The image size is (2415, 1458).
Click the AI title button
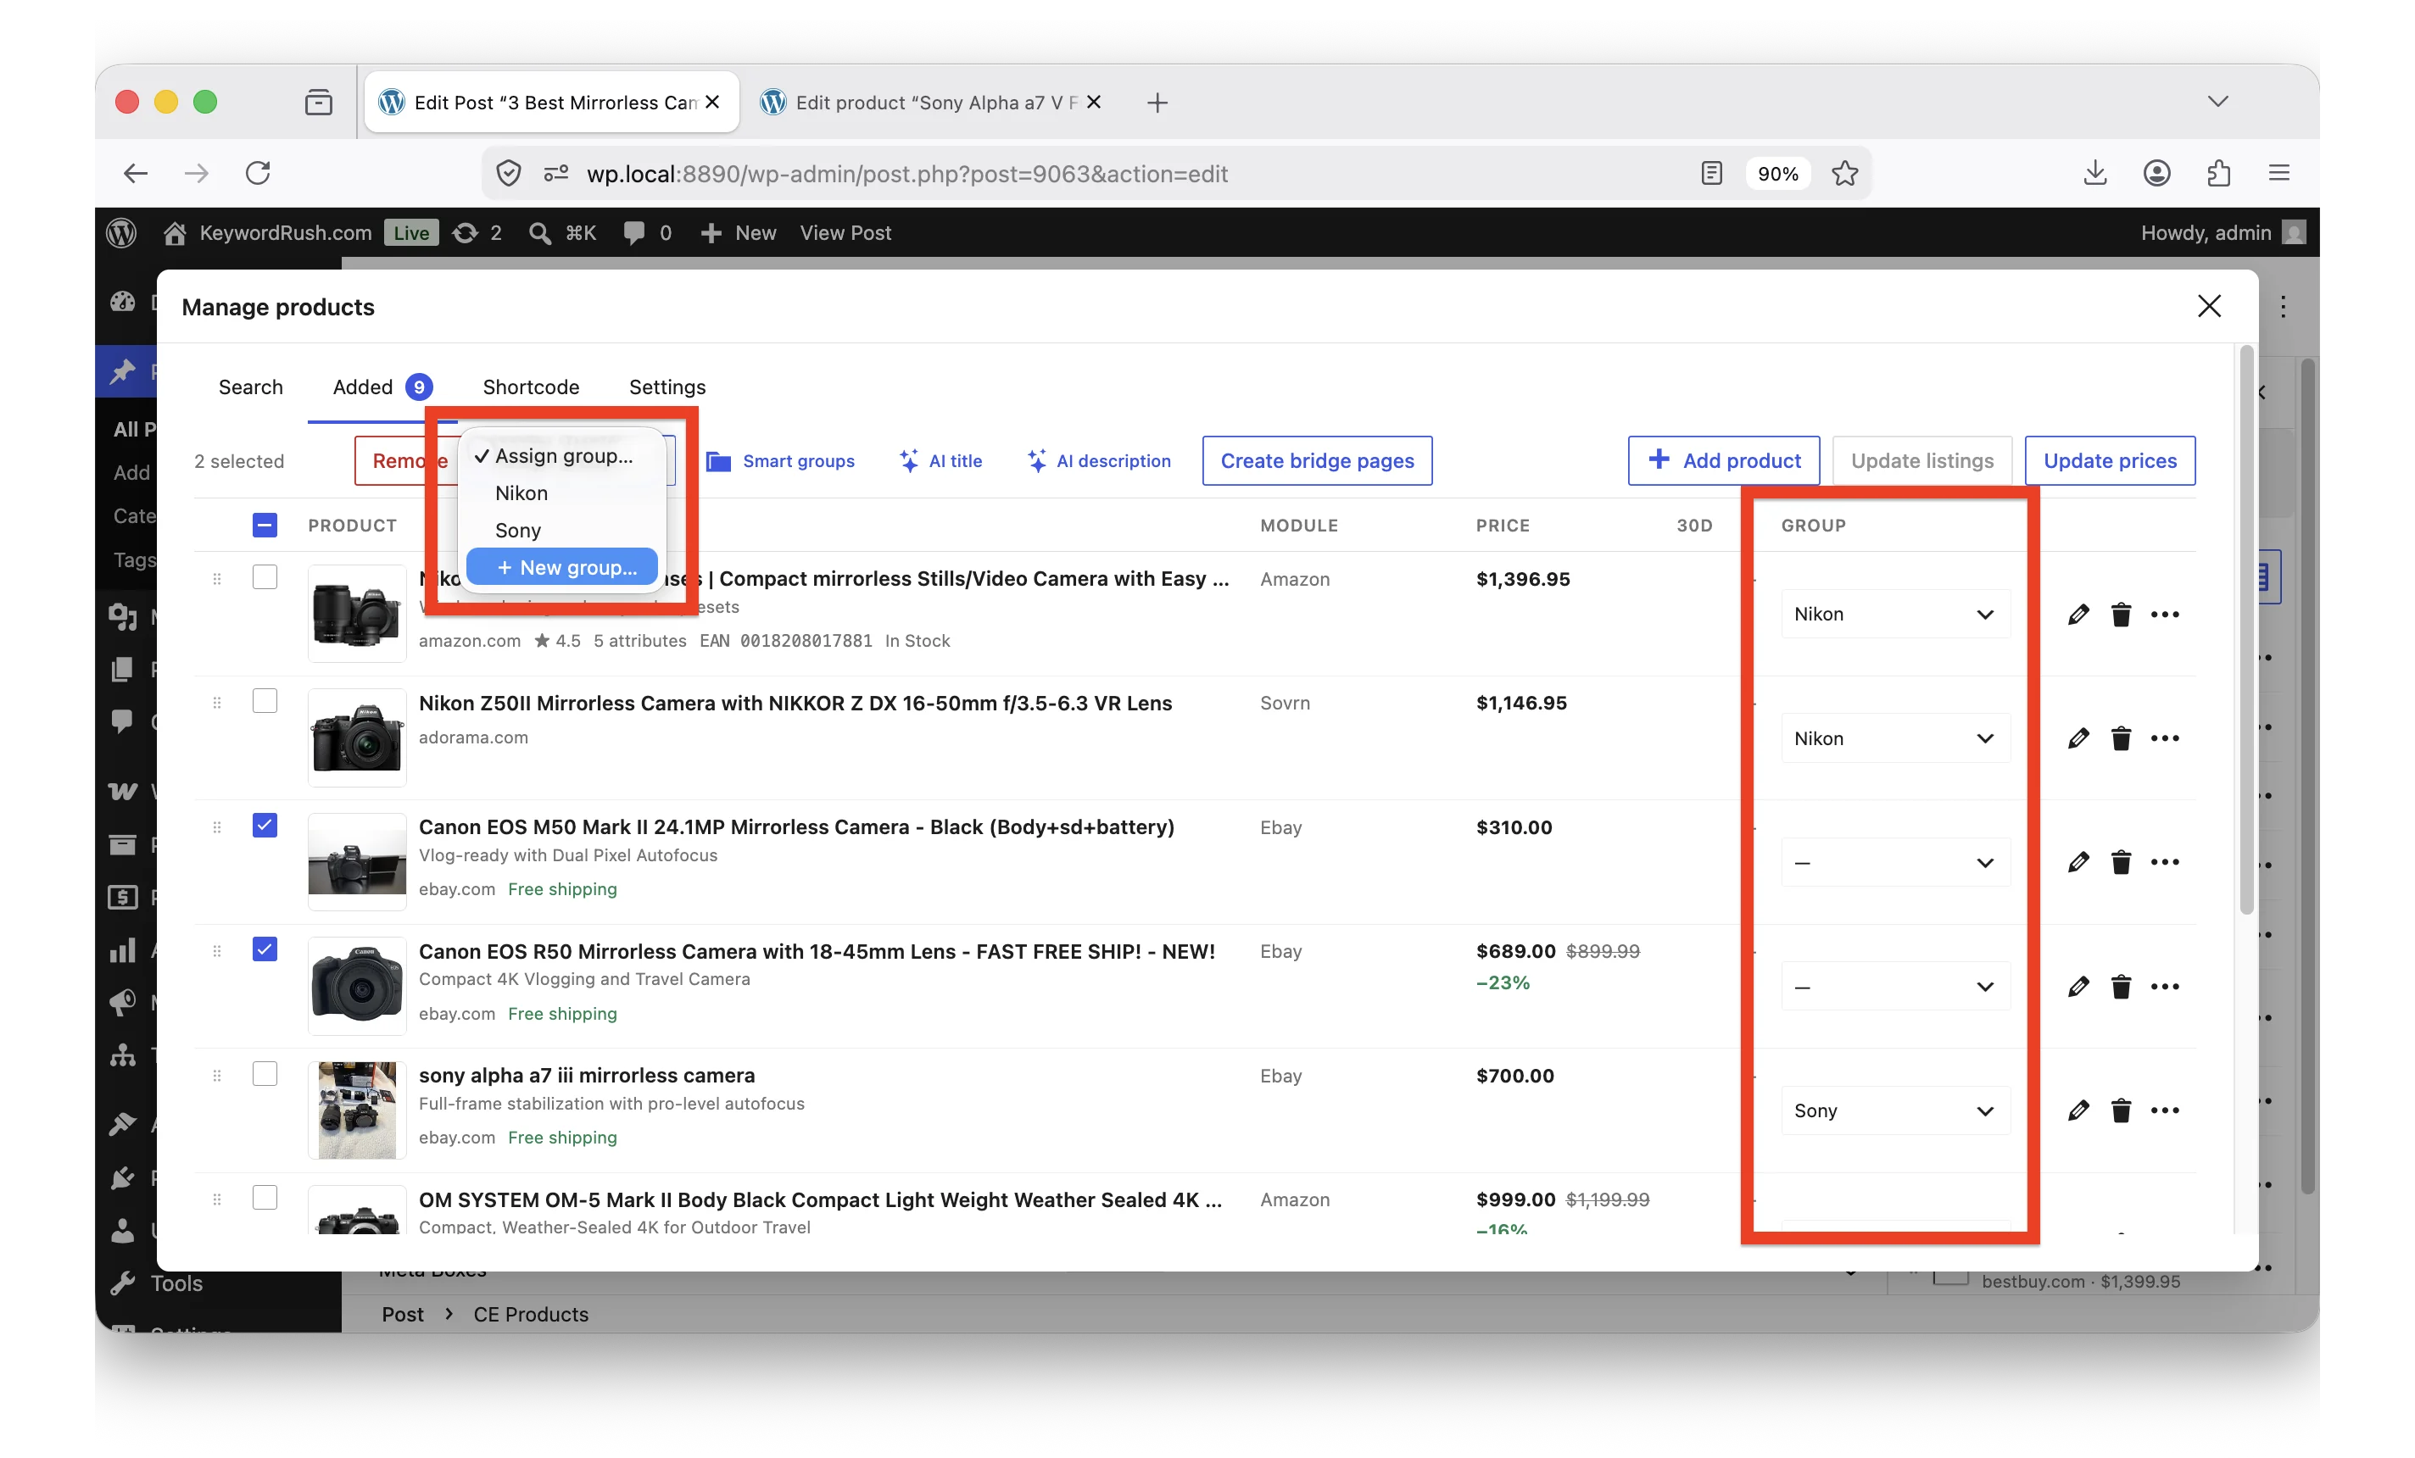tap(940, 460)
